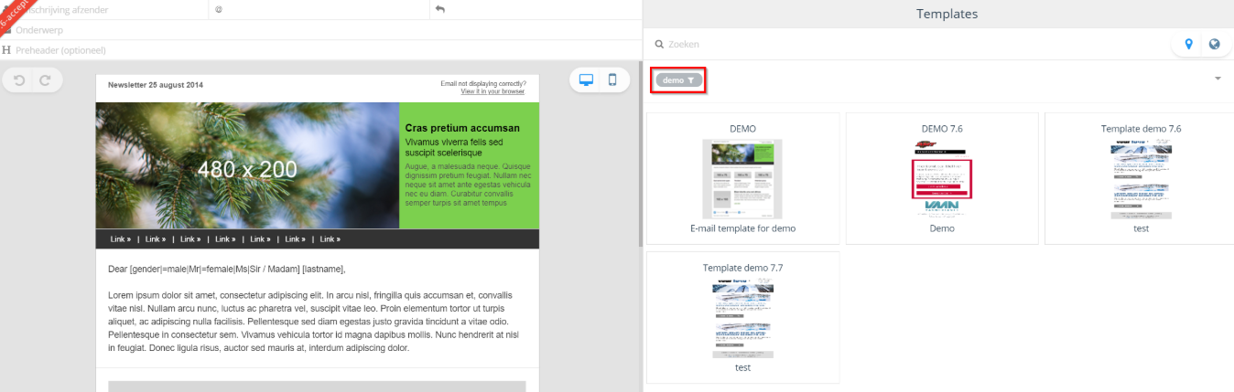Viewport: 1234px width, 392px height.
Task: Select the DEMO 7.6 template
Action: (x=942, y=178)
